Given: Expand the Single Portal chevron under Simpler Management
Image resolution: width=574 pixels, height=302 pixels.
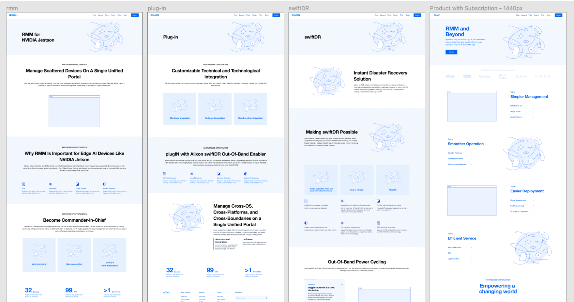Looking at the screenshot, I should (x=534, y=112).
